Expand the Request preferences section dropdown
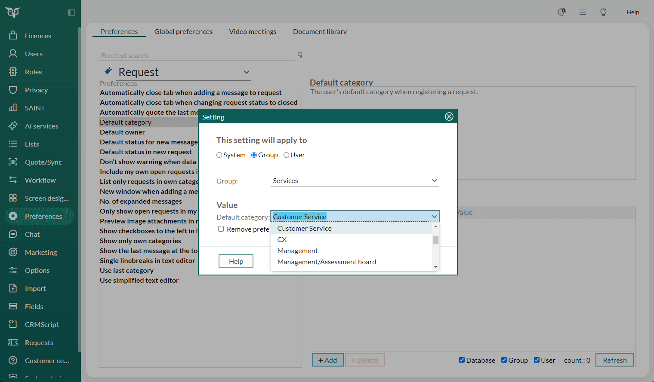 [246, 72]
